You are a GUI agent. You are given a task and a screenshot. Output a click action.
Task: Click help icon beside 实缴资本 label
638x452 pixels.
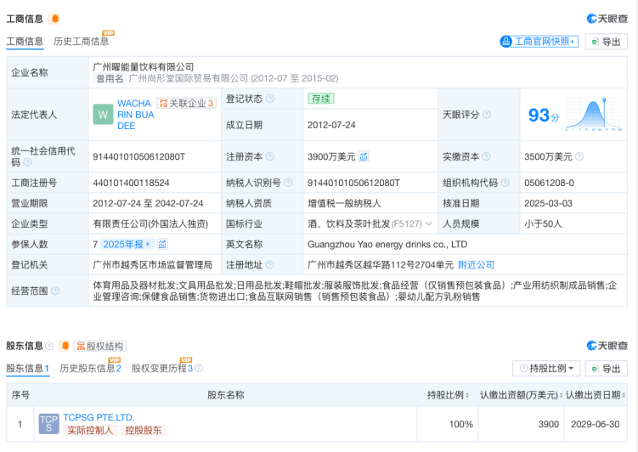(486, 156)
